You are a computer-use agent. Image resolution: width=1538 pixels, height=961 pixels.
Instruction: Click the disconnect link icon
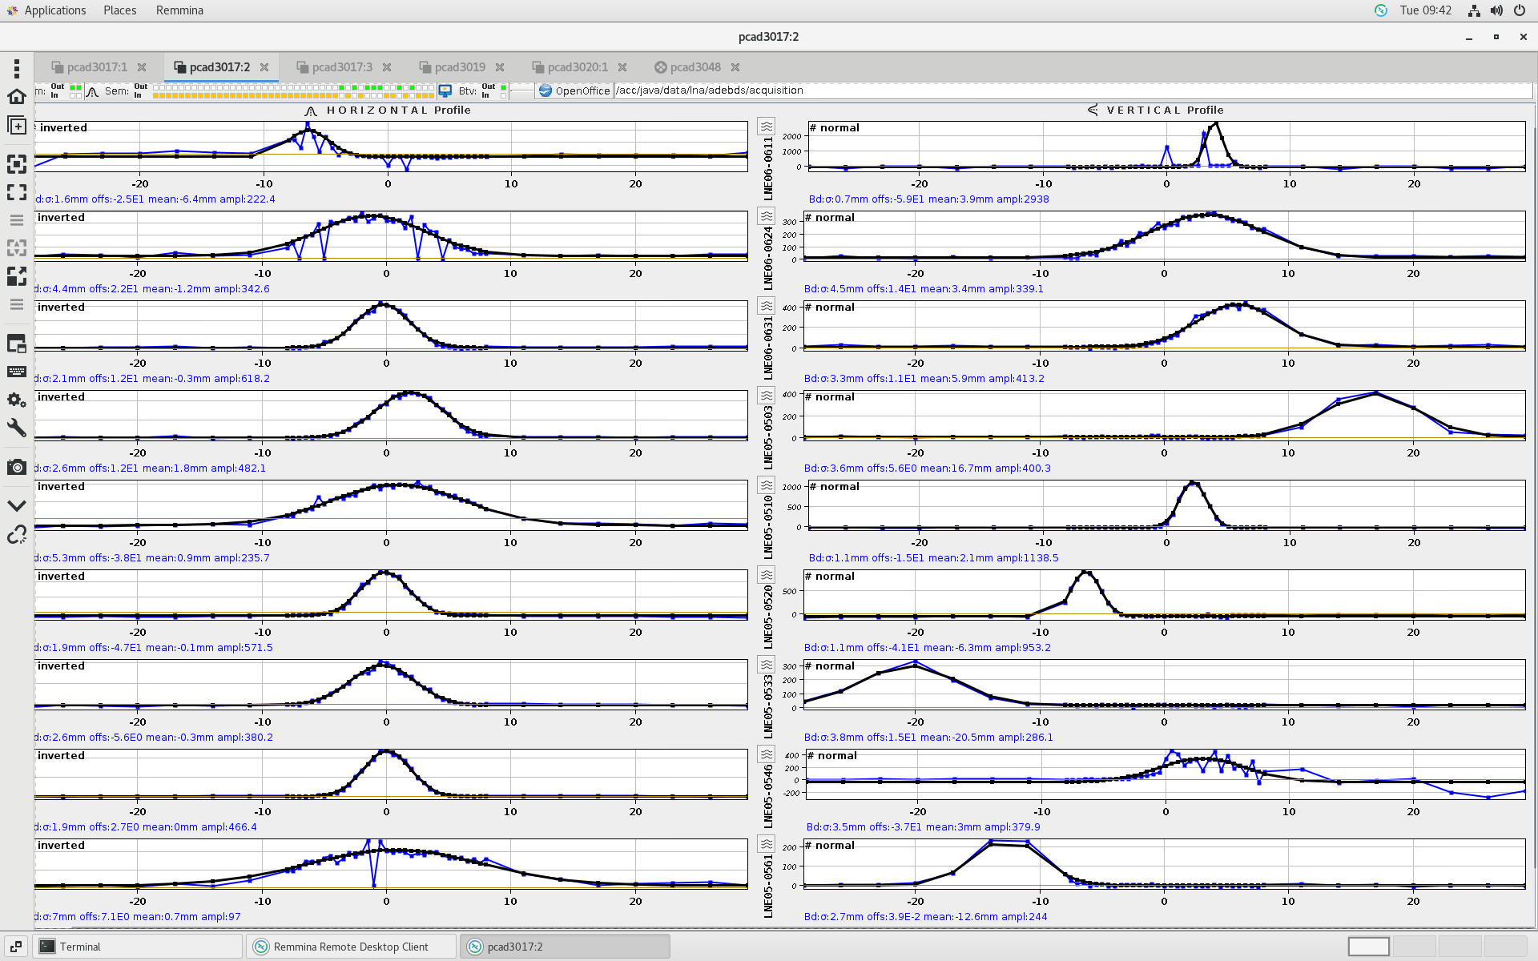point(16,534)
